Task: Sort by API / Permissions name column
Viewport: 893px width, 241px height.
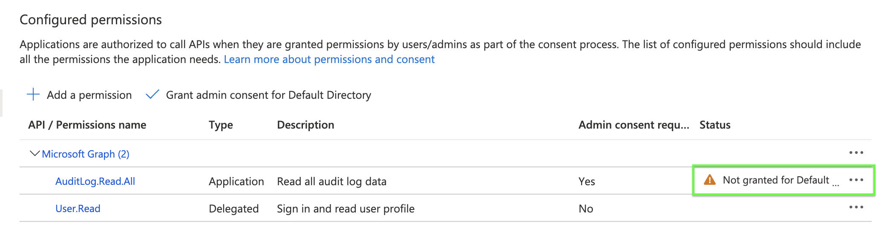Action: [x=87, y=125]
